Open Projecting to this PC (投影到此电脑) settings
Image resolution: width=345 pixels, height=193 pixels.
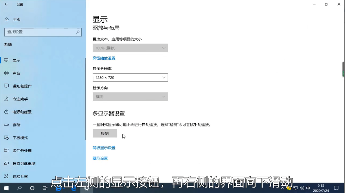24,163
